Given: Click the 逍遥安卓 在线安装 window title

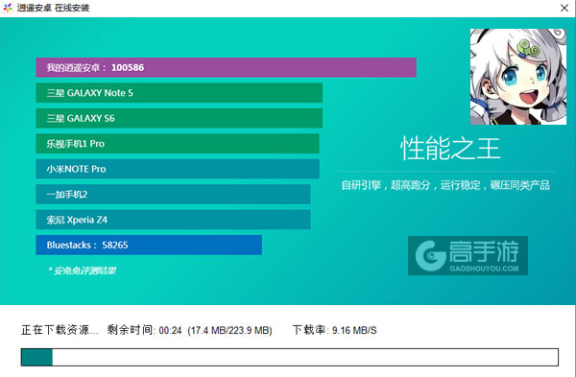Looking at the screenshot, I should coord(53,8).
